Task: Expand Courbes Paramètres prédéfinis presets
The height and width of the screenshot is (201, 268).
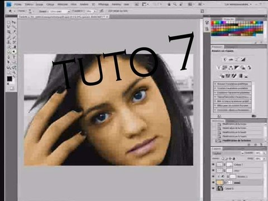Action: tap(216, 88)
